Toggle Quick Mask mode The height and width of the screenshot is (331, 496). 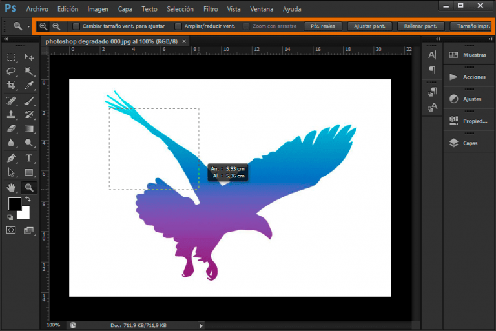click(11, 230)
